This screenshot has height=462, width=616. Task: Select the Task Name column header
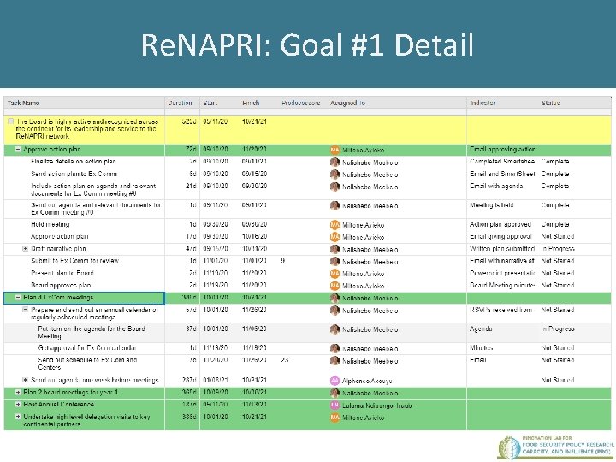click(84, 103)
